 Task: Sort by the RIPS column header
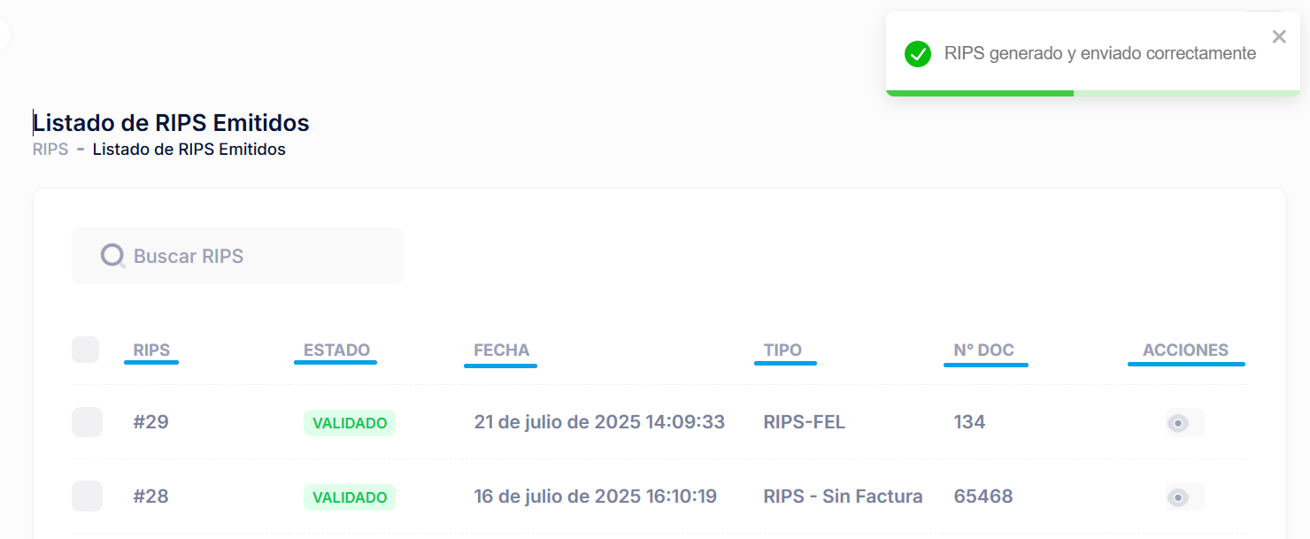tap(151, 350)
